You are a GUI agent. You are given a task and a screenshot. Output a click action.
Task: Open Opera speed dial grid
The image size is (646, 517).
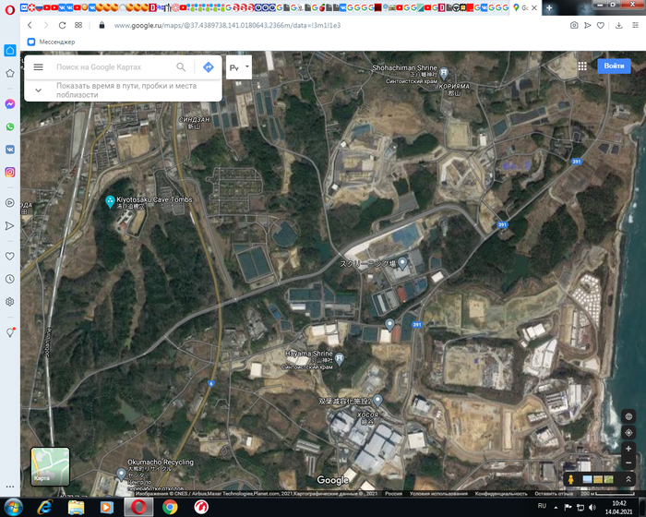78,25
